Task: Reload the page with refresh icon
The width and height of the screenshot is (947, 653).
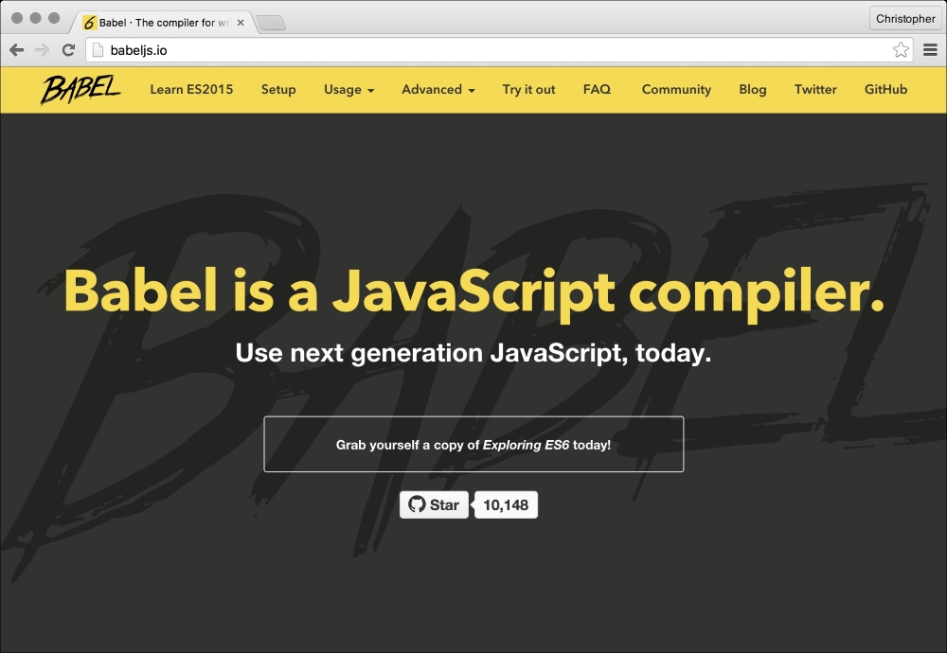Action: (x=68, y=50)
